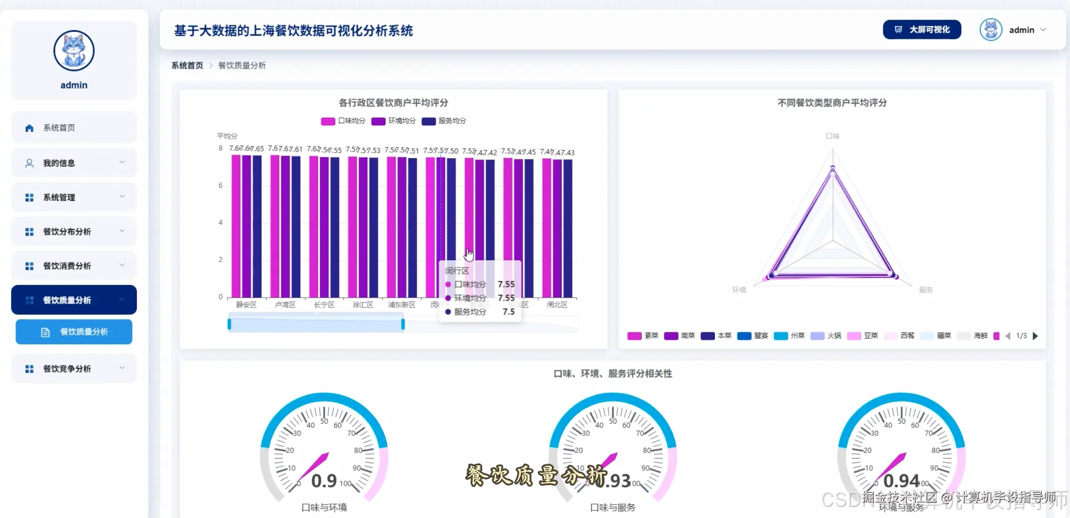Click the 大屏可视化 screen icon
Viewport: 1070px width, 518px height.
coord(898,30)
